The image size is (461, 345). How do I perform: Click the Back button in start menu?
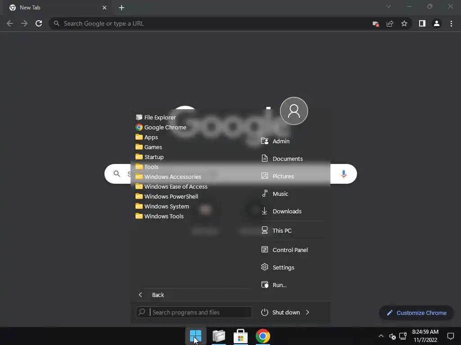pyautogui.click(x=151, y=295)
